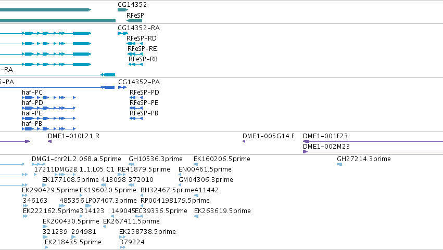Open the GH10536.3prime EST
This screenshot has width=443, height=250.
point(131,164)
